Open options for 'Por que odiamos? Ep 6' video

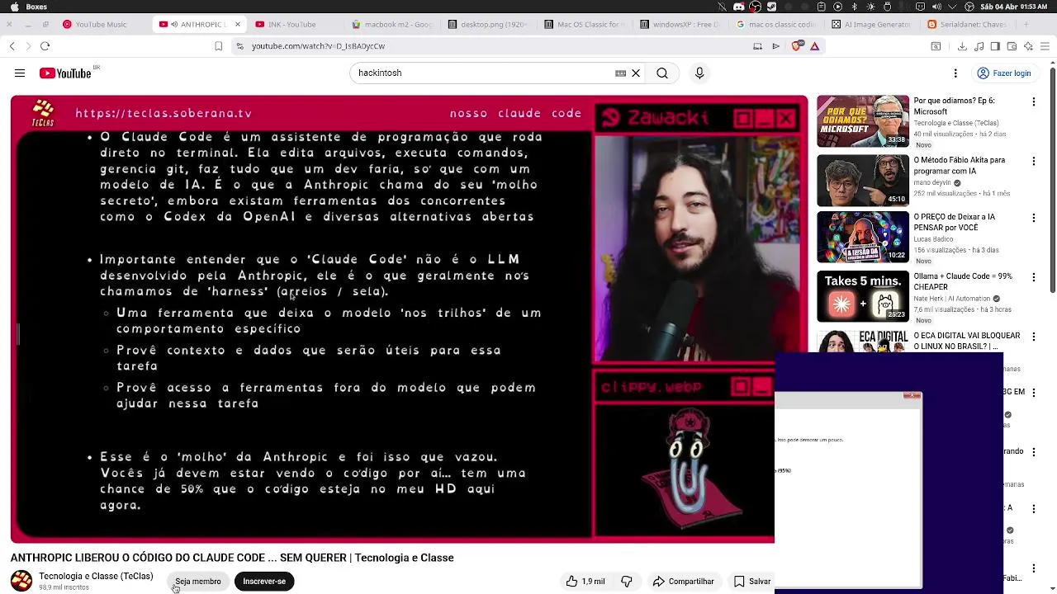point(1034,101)
